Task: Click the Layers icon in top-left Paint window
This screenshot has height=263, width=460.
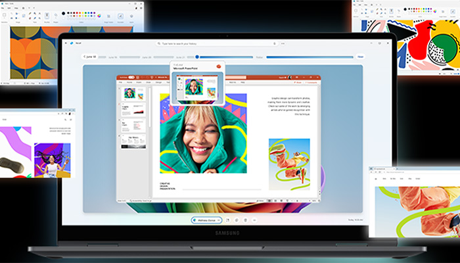Action: (131, 16)
